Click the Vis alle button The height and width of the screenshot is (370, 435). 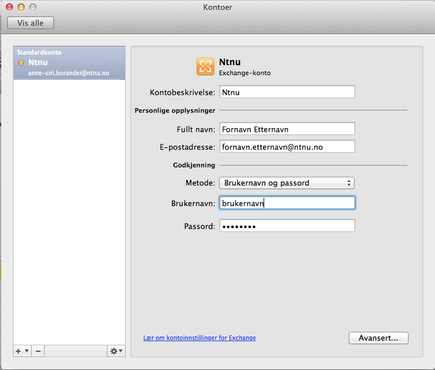[x=31, y=23]
